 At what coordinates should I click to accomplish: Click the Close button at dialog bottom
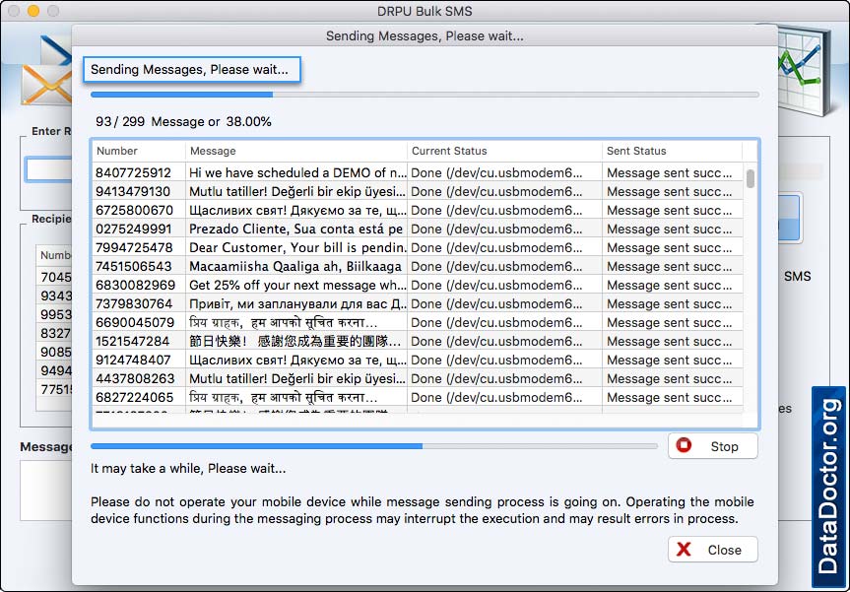712,550
